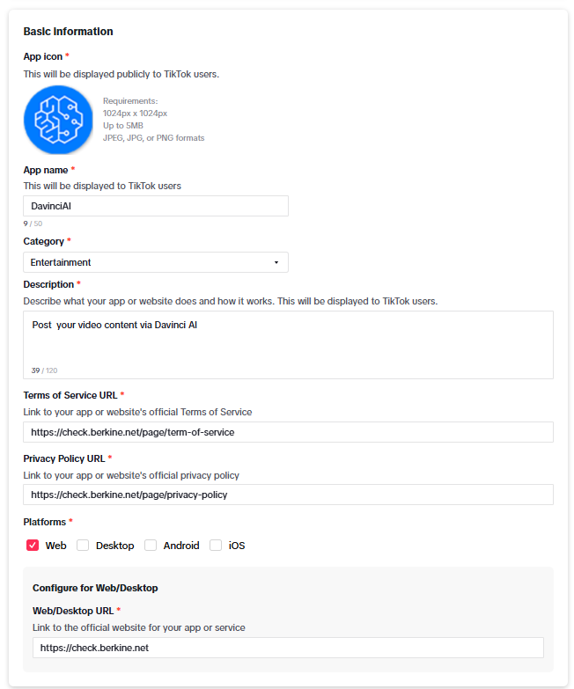Image resolution: width=574 pixels, height=689 pixels.
Task: Click the iOS platform label
Action: [x=237, y=546]
